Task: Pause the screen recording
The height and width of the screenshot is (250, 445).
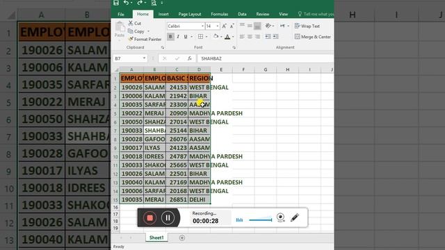Action: (168, 217)
